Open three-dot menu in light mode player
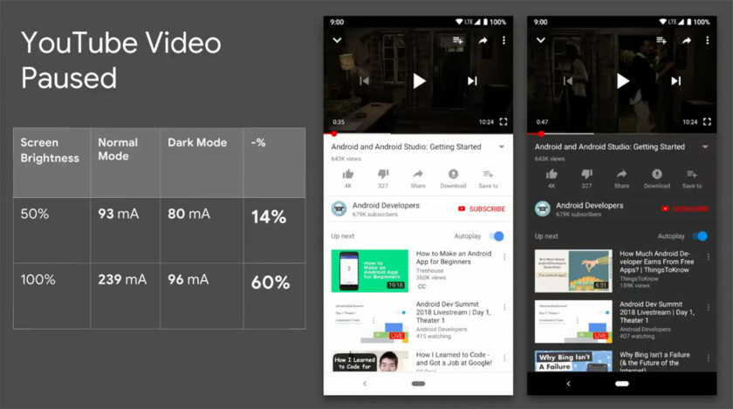The height and width of the screenshot is (409, 733). 504,40
